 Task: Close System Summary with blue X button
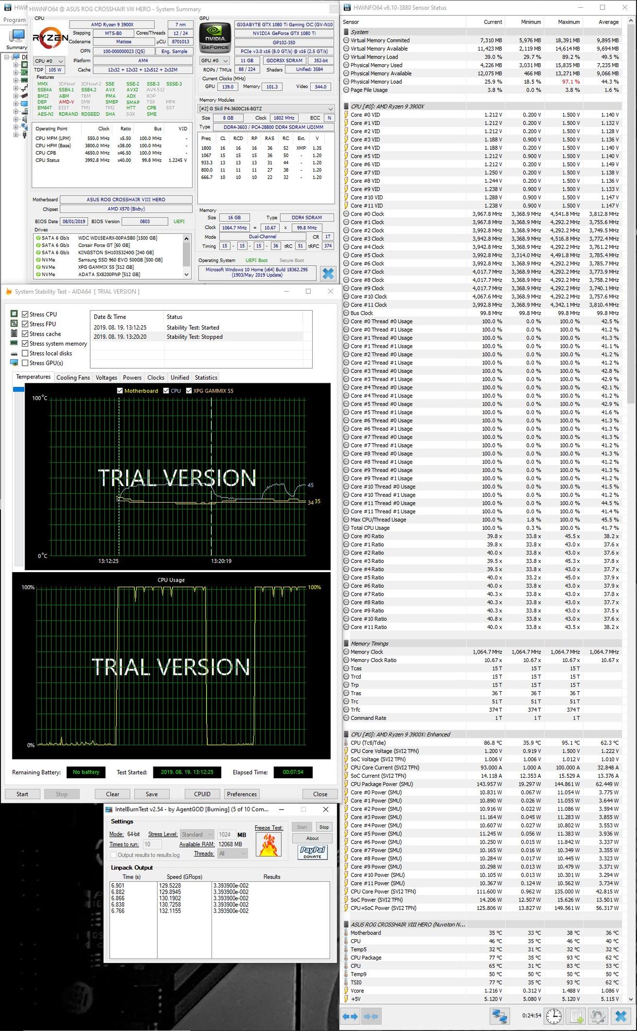pyautogui.click(x=328, y=273)
